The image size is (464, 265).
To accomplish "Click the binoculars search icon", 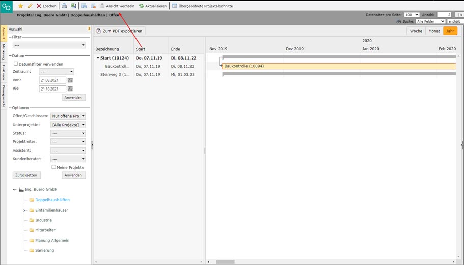I will coord(399,21).
